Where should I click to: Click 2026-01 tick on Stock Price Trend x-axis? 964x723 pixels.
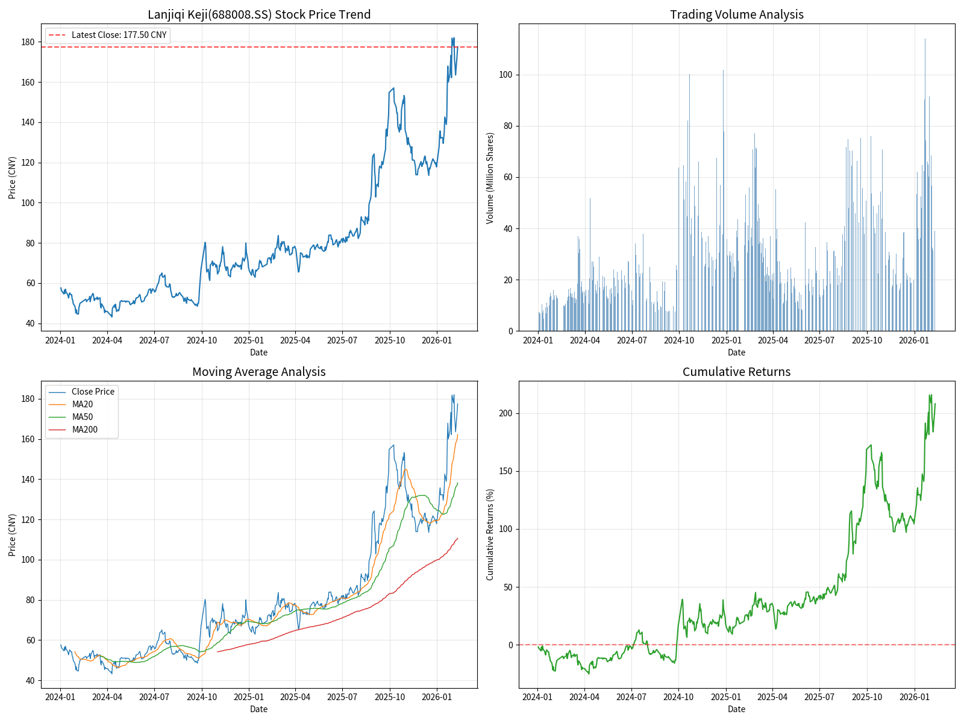pos(437,340)
